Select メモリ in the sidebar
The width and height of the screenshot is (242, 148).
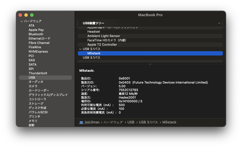click(x=33, y=121)
